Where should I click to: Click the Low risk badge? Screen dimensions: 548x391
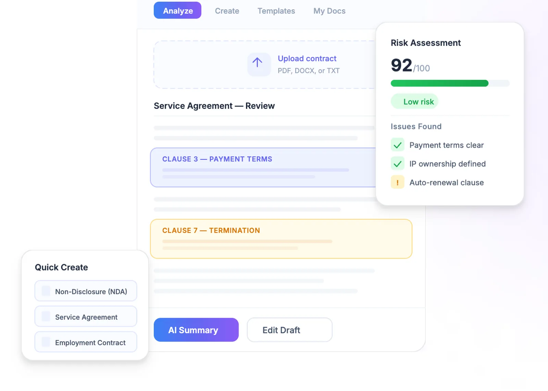[415, 101]
